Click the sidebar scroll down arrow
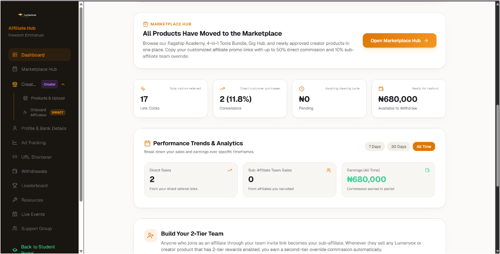500x254 pixels. (x=81, y=251)
